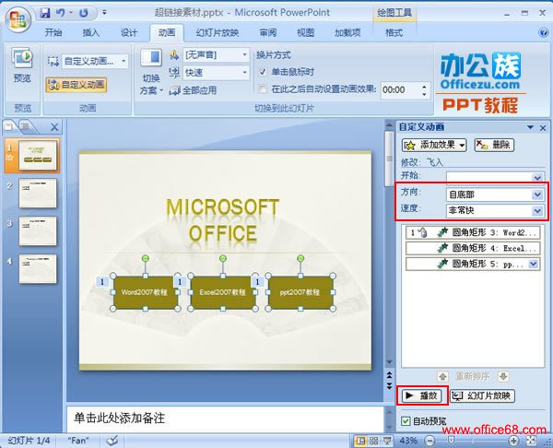Open the quick access toolbar customize arrow
553x448 pixels.
click(104, 13)
